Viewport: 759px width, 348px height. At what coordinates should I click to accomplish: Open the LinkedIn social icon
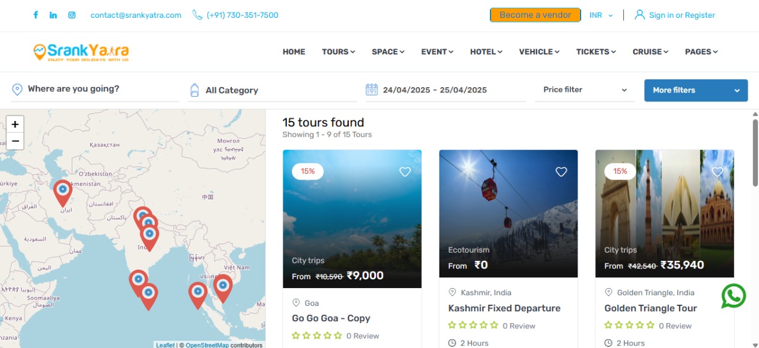point(53,15)
